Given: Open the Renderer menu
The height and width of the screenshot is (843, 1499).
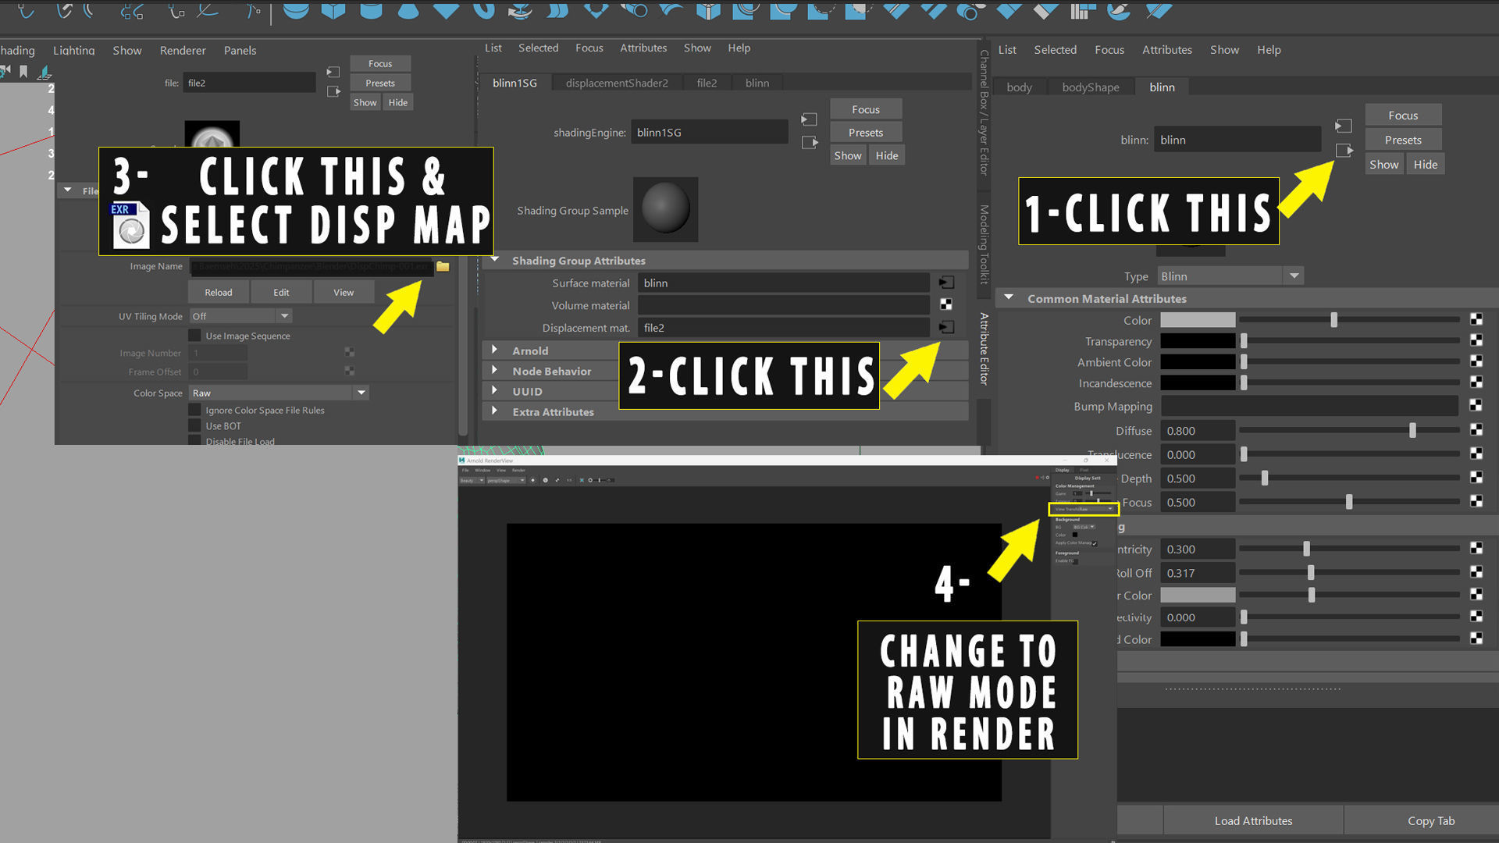Looking at the screenshot, I should (x=182, y=50).
